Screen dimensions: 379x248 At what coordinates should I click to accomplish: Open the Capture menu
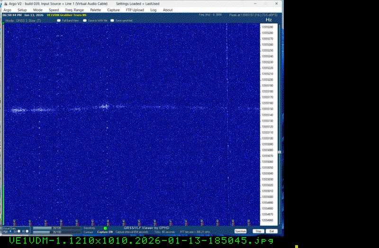114,10
